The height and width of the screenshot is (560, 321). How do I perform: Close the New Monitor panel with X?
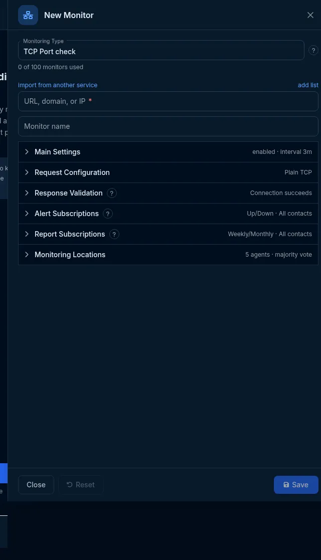pos(310,15)
